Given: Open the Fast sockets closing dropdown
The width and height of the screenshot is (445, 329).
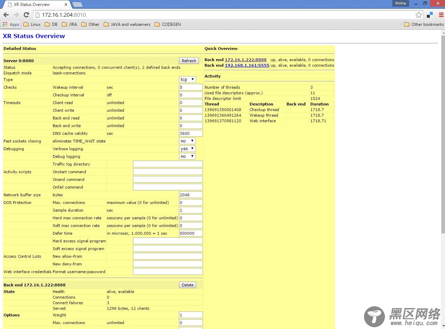Looking at the screenshot, I should pos(187,141).
